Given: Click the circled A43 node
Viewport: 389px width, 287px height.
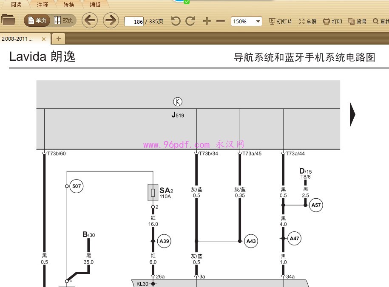Looking at the screenshot, I should pos(251,241).
